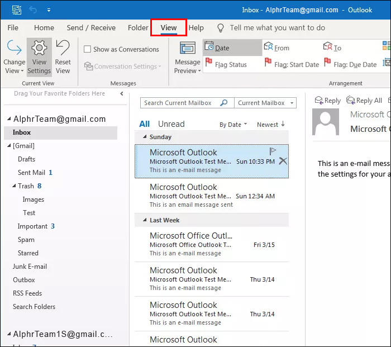The image size is (391, 347).
Task: Open Message Preview options
Action: click(x=188, y=58)
